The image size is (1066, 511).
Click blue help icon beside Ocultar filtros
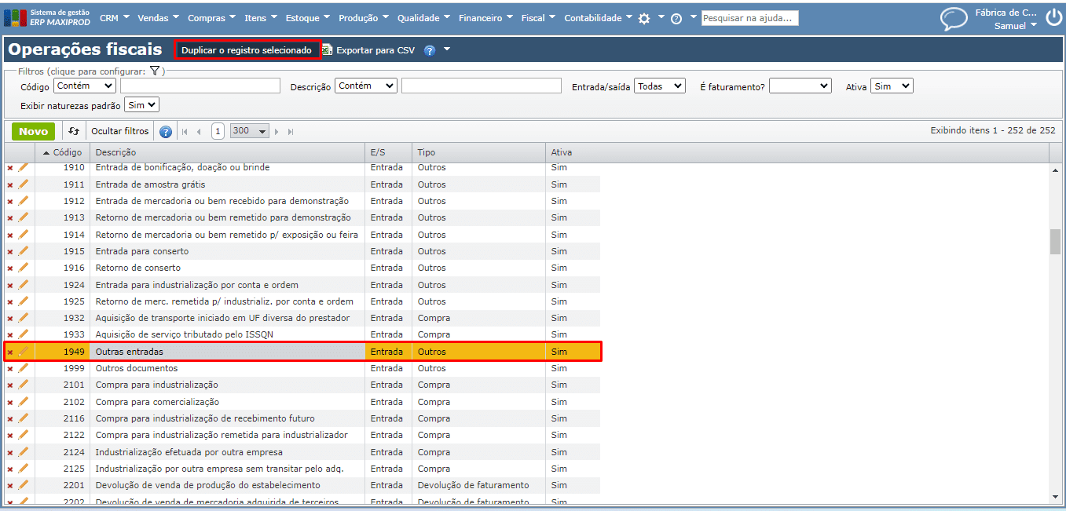pos(166,132)
